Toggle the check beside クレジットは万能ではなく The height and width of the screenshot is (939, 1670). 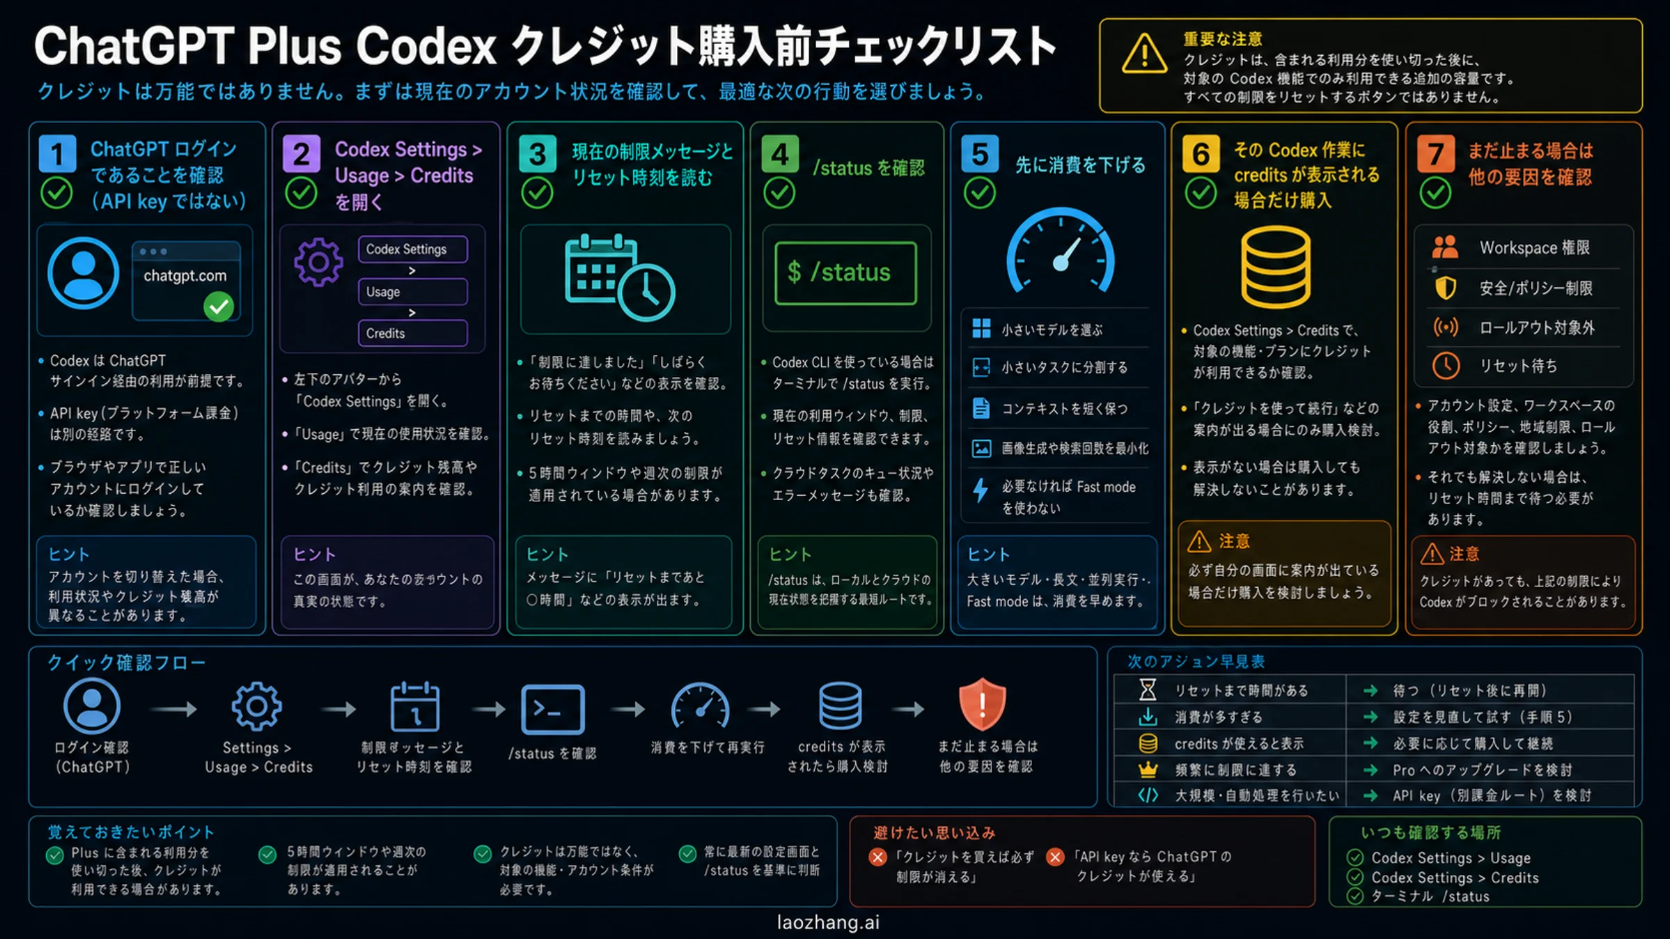tap(482, 853)
